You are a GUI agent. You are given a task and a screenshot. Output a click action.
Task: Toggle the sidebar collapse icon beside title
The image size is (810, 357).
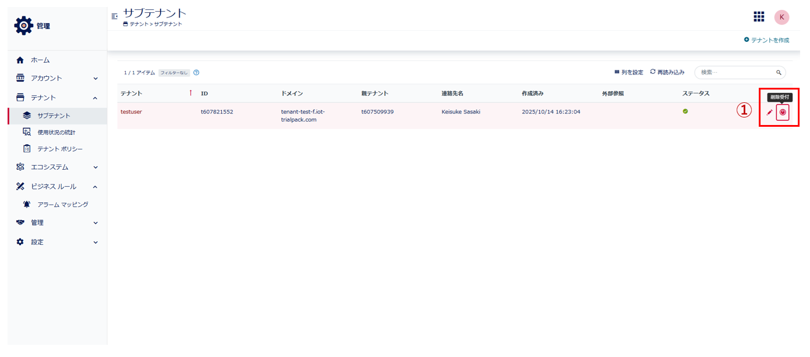114,16
